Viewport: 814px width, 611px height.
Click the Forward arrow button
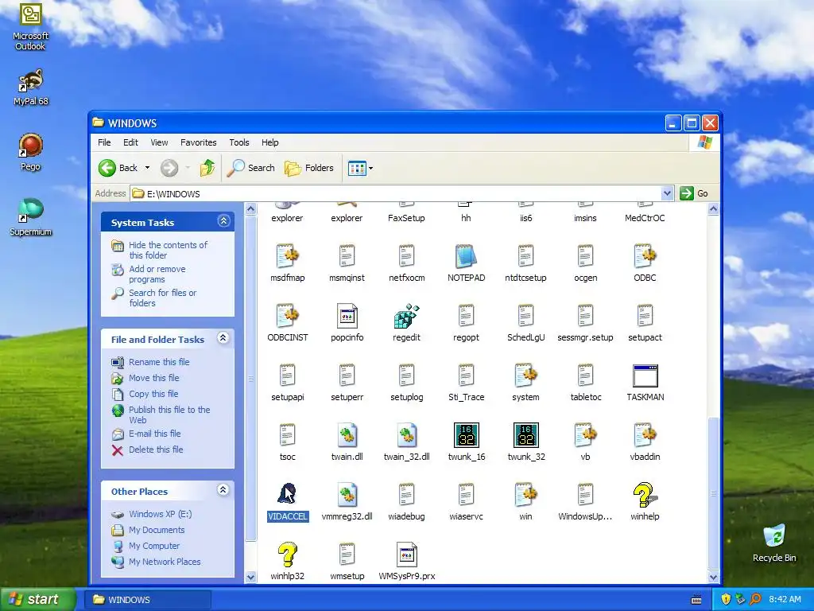point(169,168)
